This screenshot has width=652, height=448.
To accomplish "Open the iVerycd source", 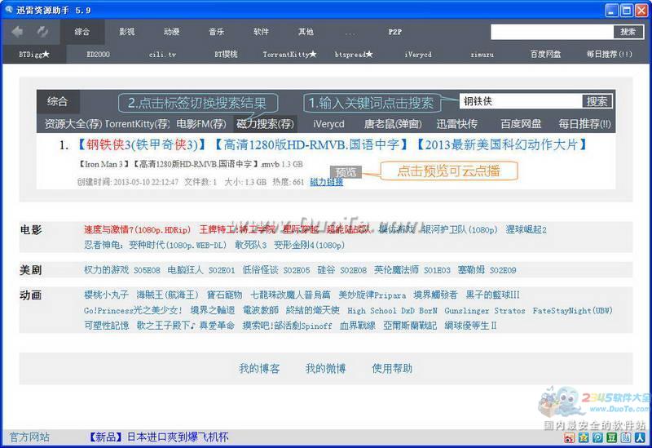I will (x=418, y=54).
